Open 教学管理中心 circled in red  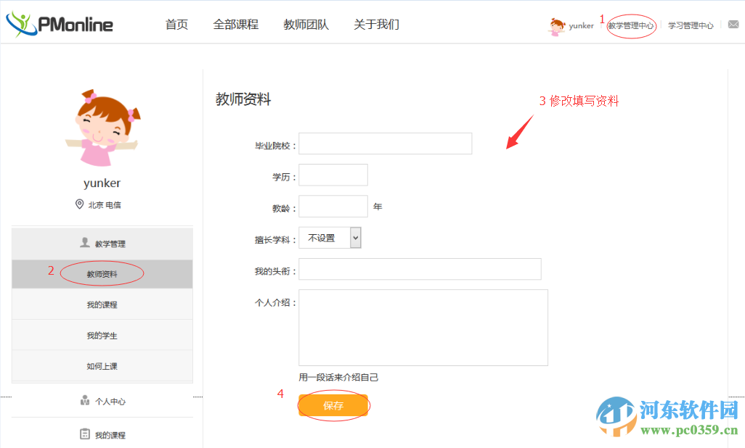click(631, 25)
